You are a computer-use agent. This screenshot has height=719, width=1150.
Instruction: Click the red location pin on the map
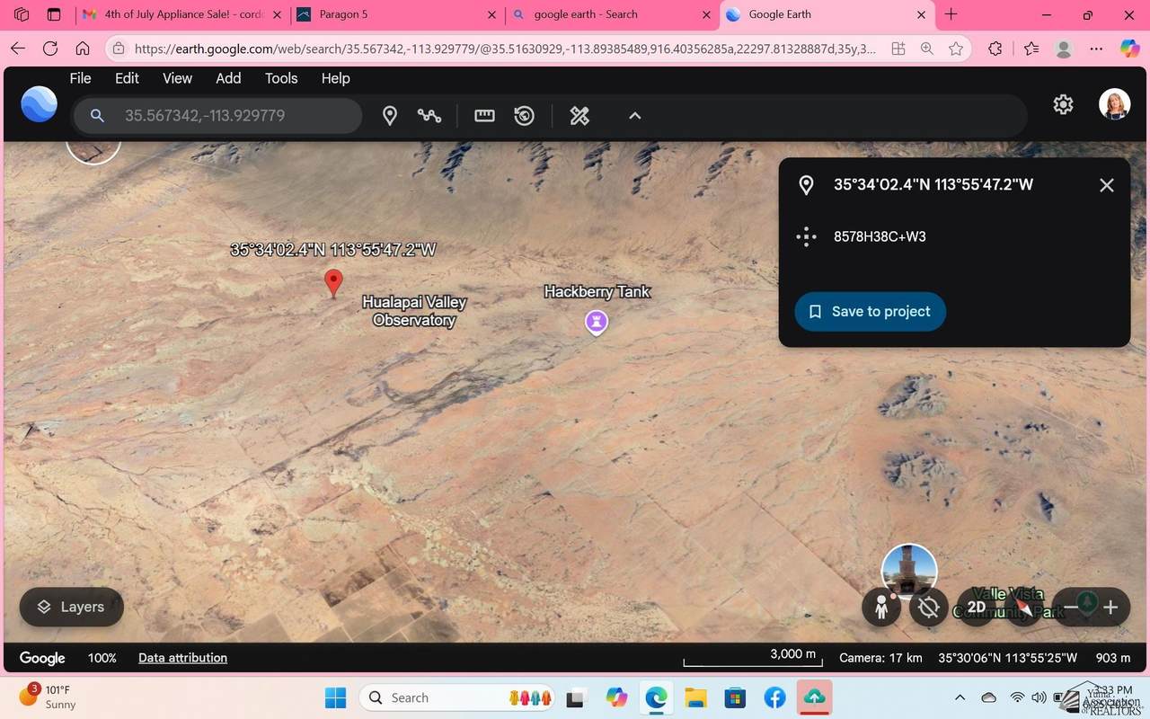click(333, 283)
